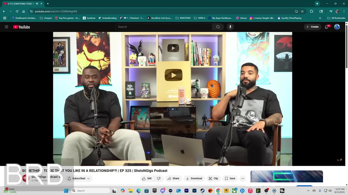The width and height of the screenshot is (348, 195).
Task: Open Chrome extensions puzzle icon
Action: point(312,11)
